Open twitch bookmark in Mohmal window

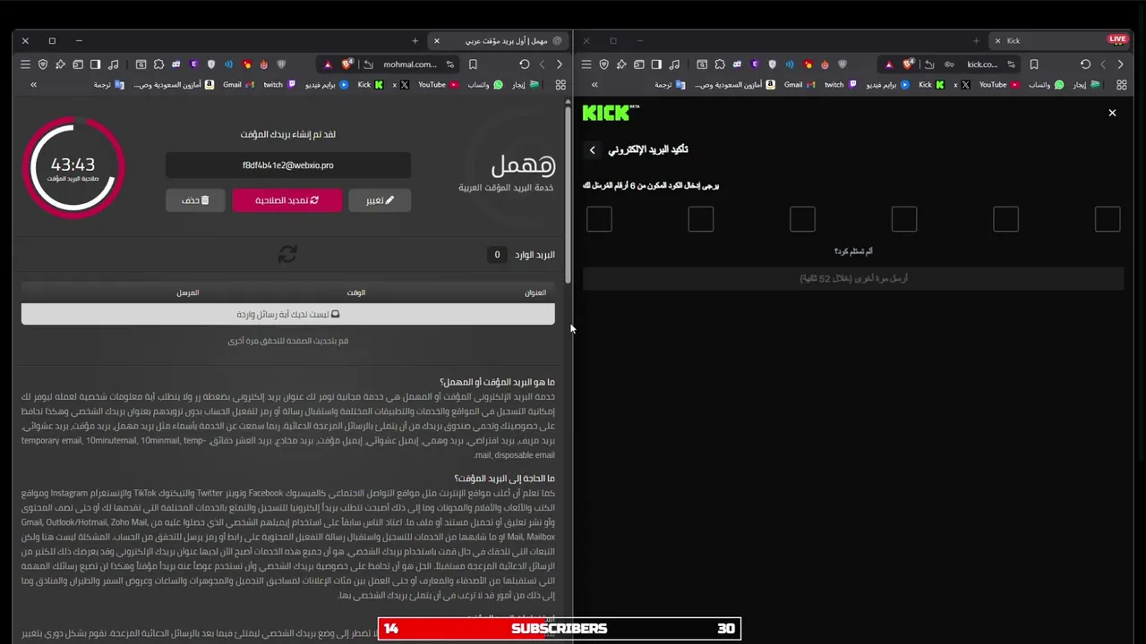click(x=279, y=85)
